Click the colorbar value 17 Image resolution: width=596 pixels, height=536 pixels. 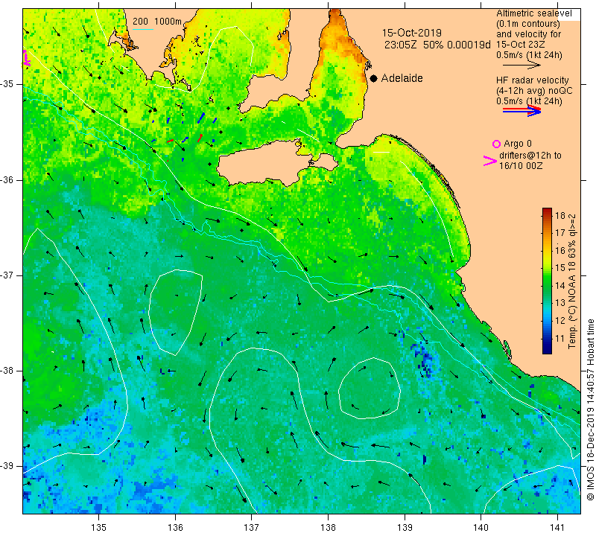(x=560, y=232)
